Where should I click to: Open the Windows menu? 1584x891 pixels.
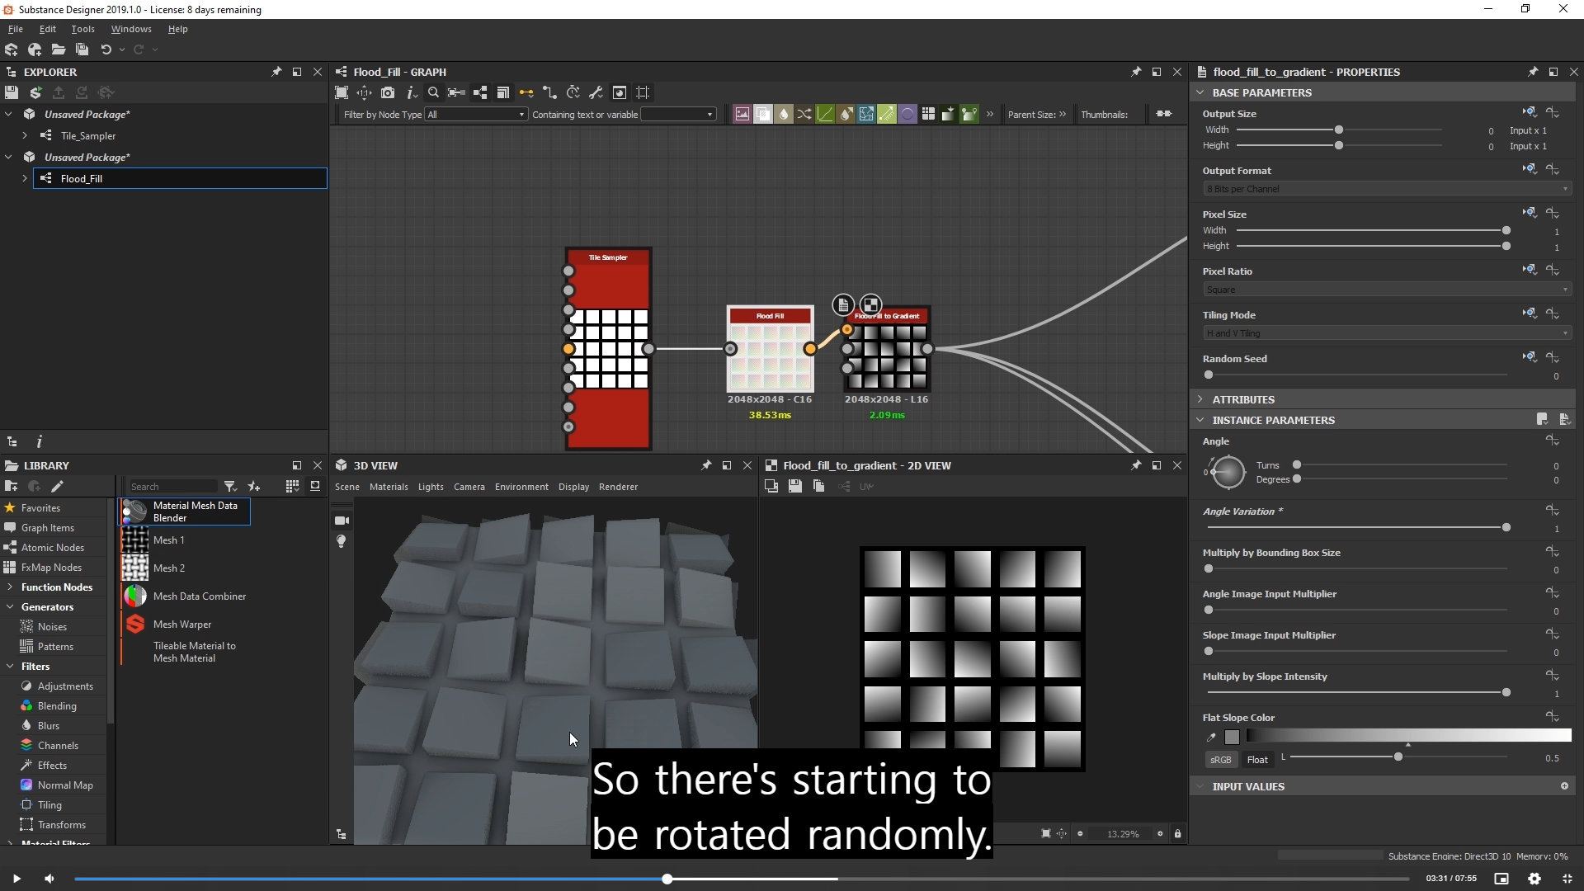[131, 29]
